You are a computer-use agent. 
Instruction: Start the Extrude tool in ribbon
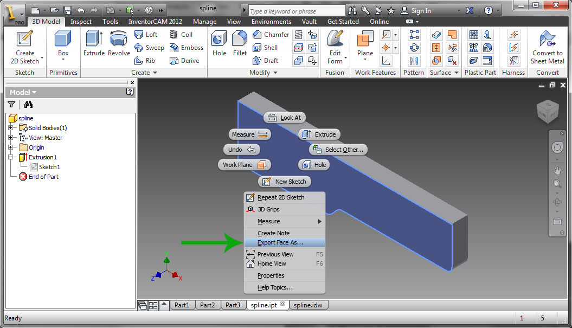(x=94, y=43)
